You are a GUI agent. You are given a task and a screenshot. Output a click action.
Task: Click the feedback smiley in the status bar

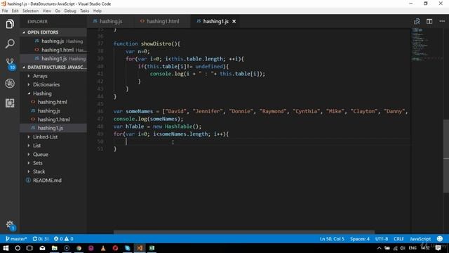tap(440, 239)
